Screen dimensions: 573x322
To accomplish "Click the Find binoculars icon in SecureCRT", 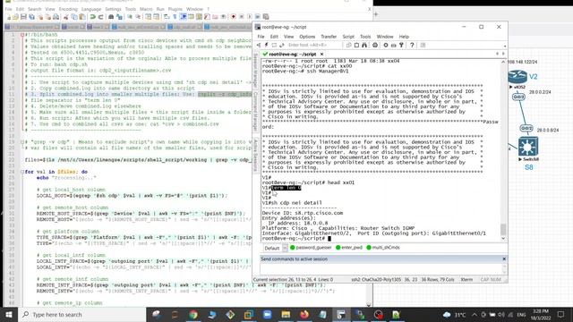I will 364,45.
